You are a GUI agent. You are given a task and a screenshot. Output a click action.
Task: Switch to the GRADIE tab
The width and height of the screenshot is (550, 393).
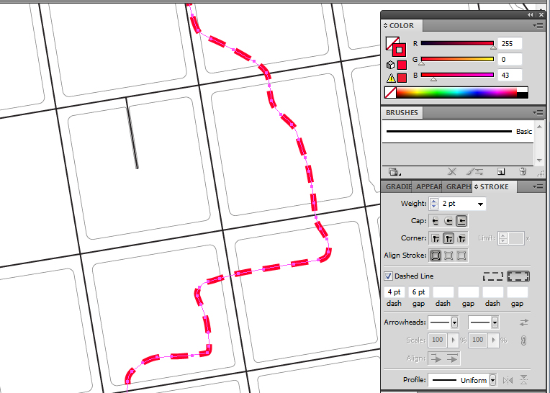coord(397,187)
